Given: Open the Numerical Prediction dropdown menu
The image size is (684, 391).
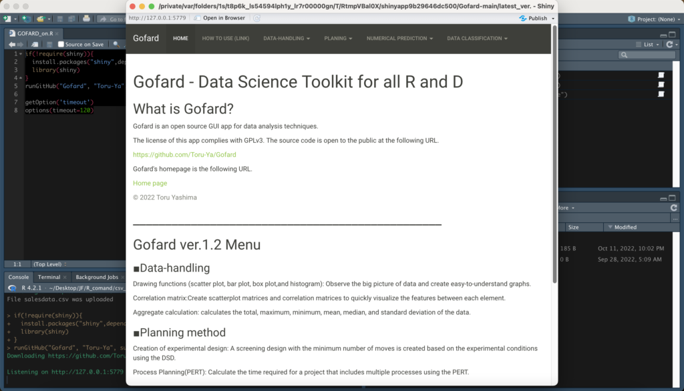Looking at the screenshot, I should (x=399, y=39).
